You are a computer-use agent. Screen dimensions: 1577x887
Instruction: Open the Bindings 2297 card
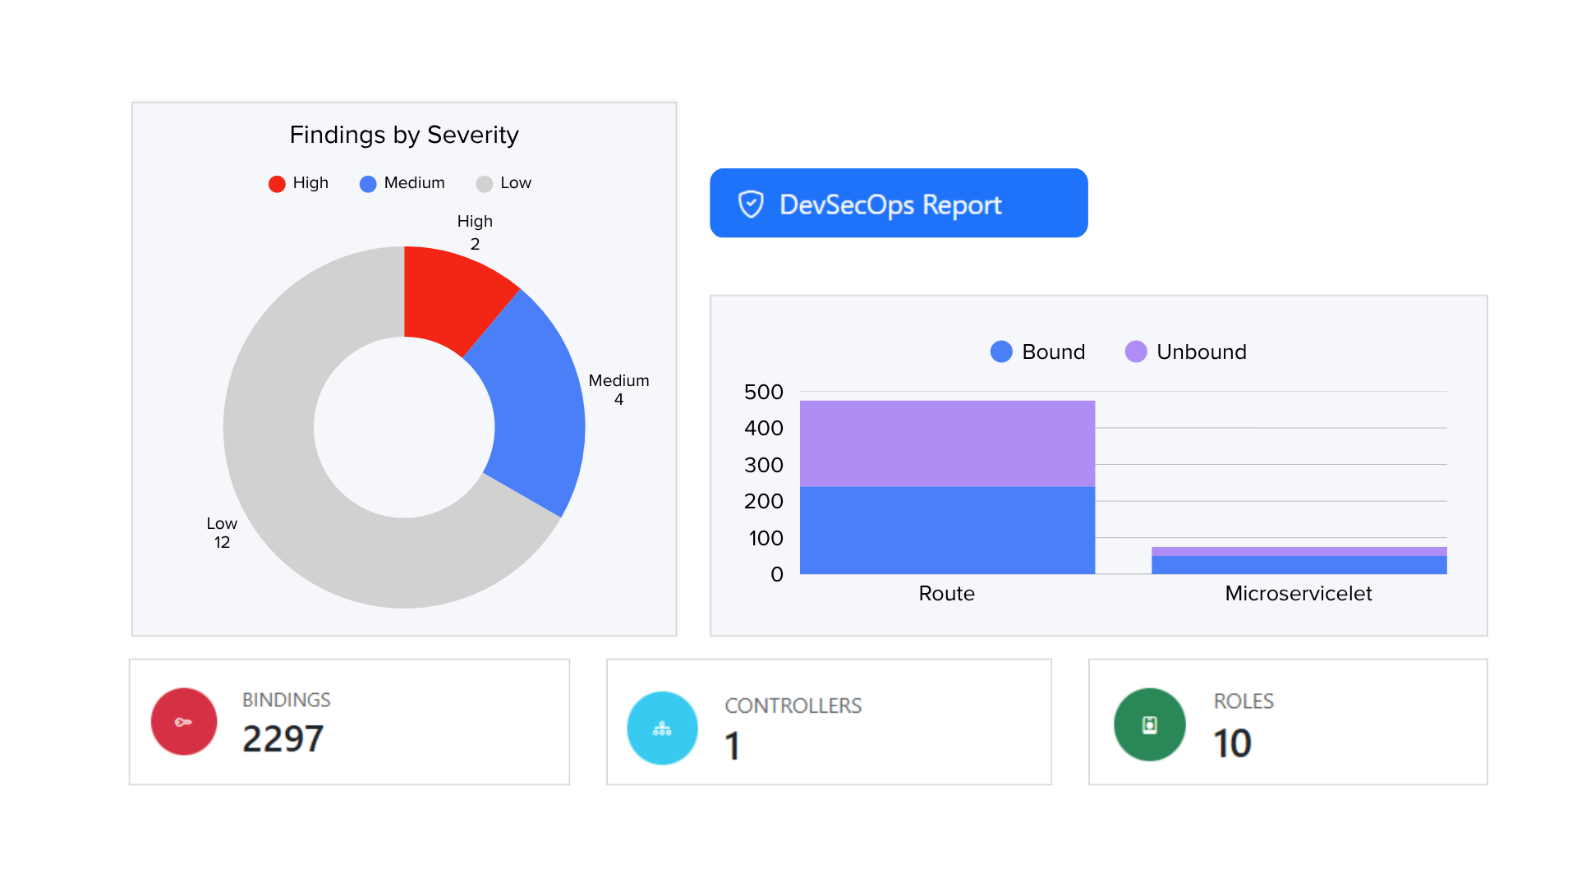coord(349,722)
